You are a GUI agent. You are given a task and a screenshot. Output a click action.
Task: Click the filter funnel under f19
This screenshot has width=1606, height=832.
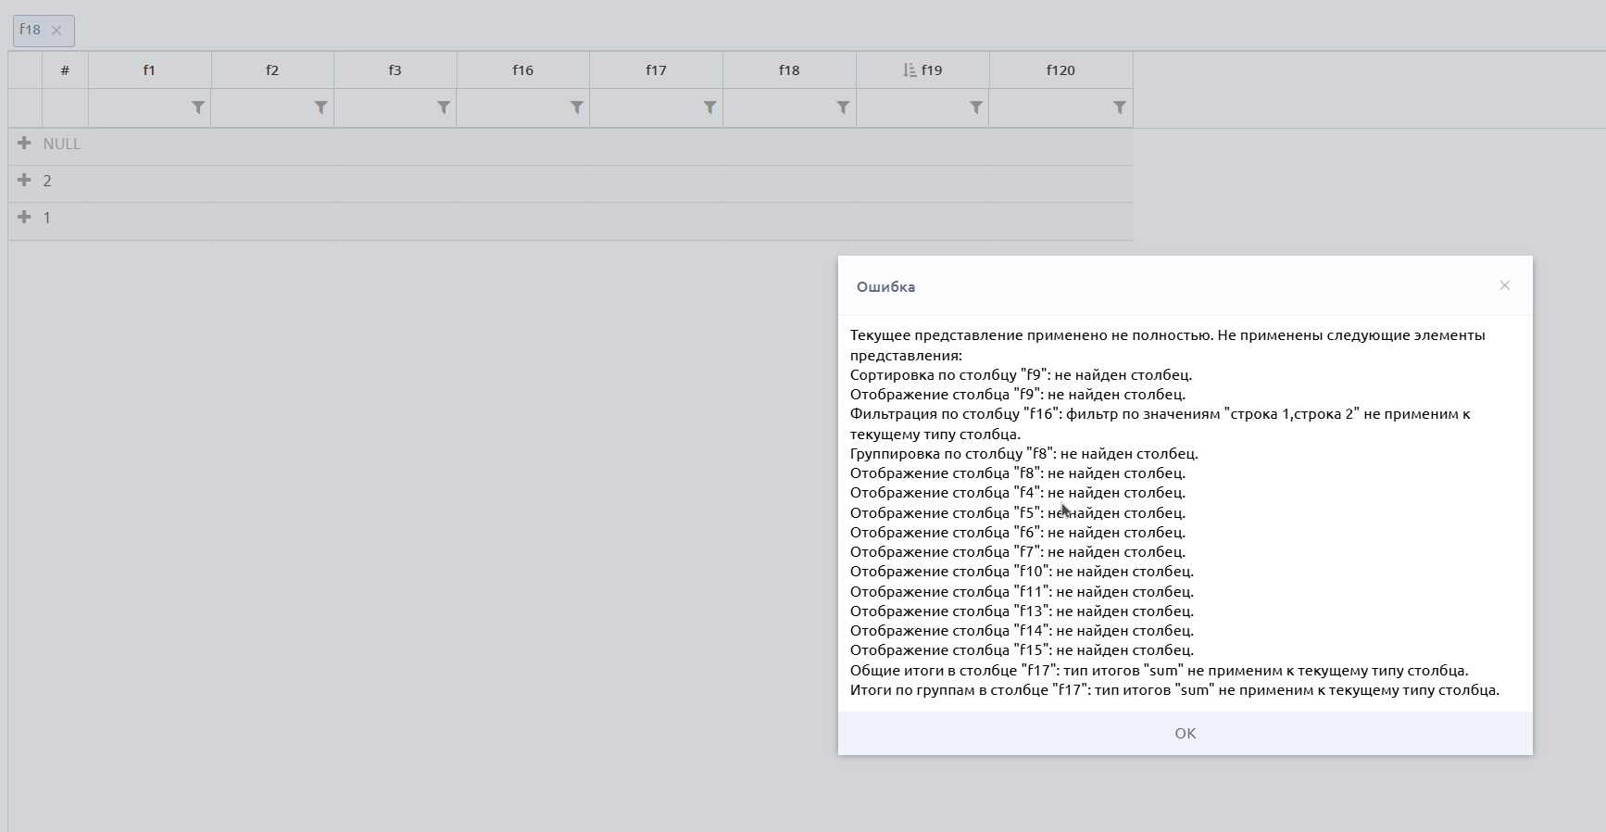pos(975,108)
